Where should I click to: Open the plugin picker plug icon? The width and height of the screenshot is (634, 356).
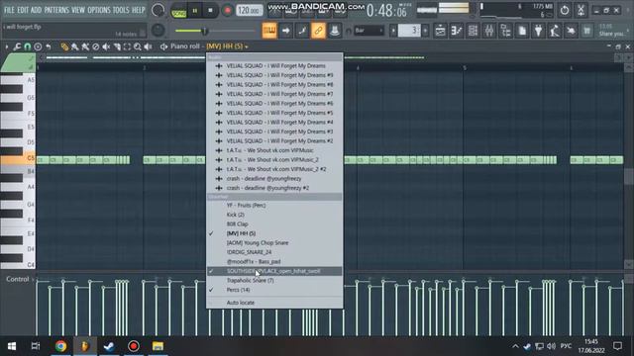point(538,31)
